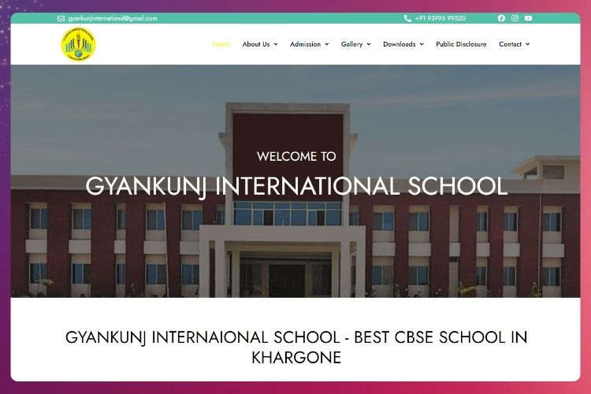Open the YouTube channel icon
Viewport: 591px width, 394px height.
[x=529, y=18]
